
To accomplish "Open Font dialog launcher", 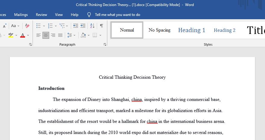I will 30,44.
